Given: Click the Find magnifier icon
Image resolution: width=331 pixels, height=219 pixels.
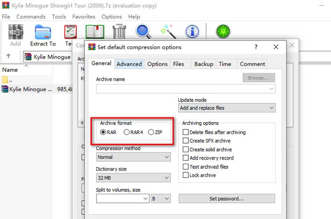Looking at the screenshot, I should click(144, 32).
